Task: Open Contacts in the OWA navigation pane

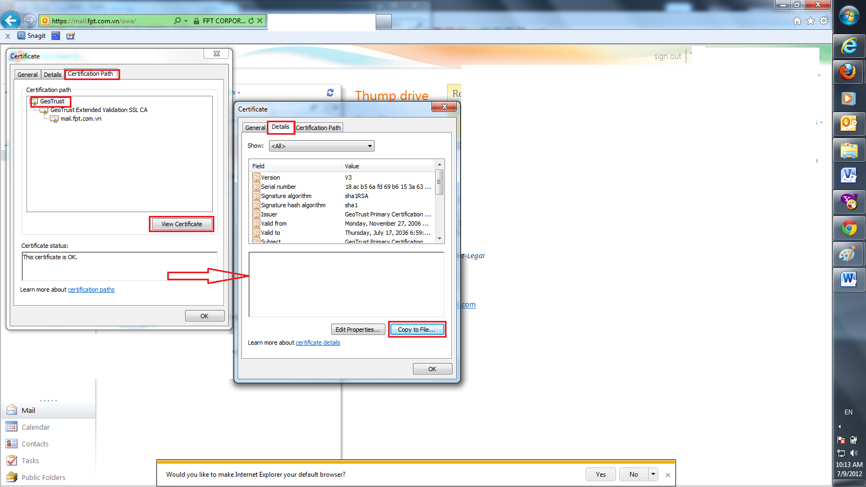Action: pos(48,444)
